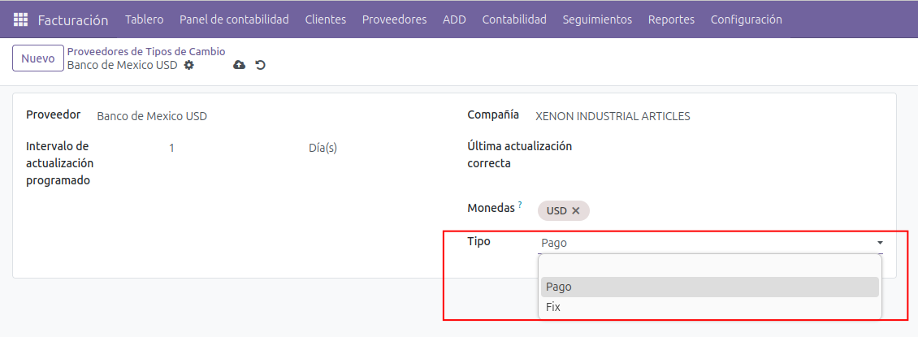Open the Configuración menu
The height and width of the screenshot is (337, 918).
(746, 19)
